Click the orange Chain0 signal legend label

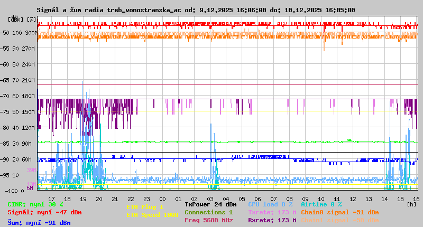[339, 212]
